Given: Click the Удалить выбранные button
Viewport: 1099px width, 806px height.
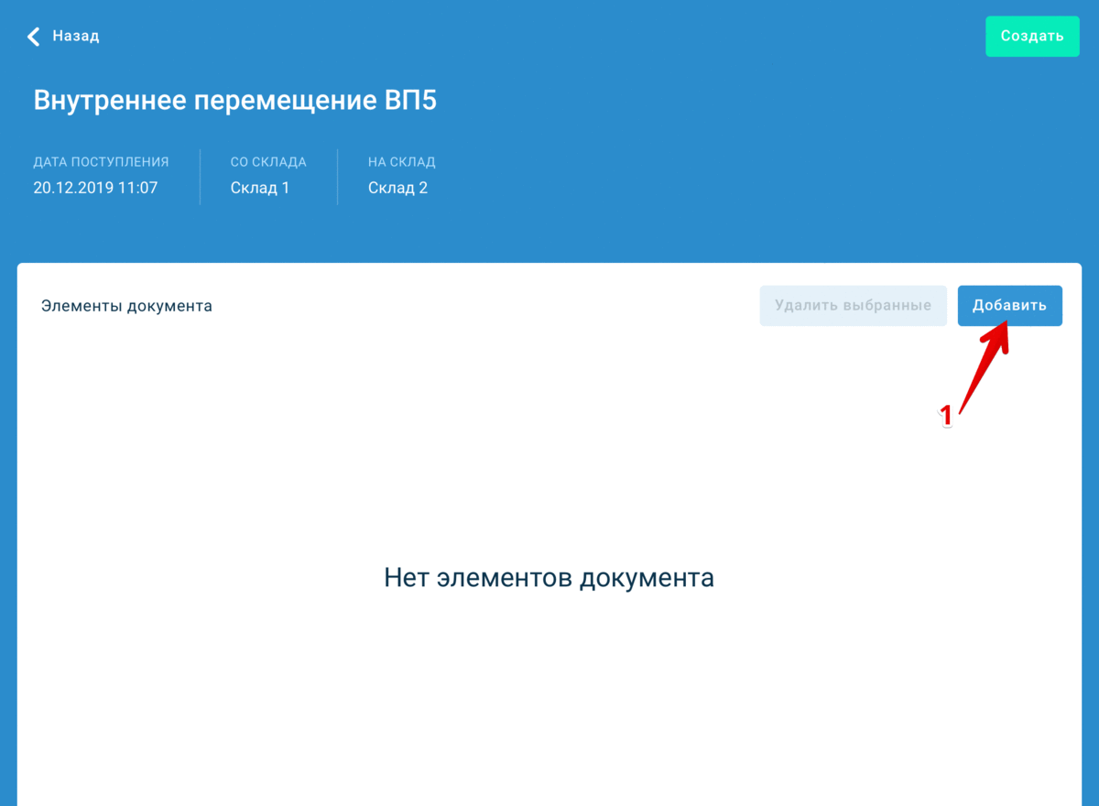Looking at the screenshot, I should 853,306.
